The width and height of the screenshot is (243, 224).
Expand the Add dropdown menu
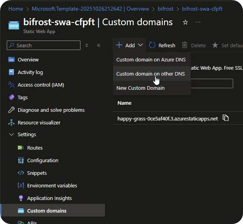129,45
